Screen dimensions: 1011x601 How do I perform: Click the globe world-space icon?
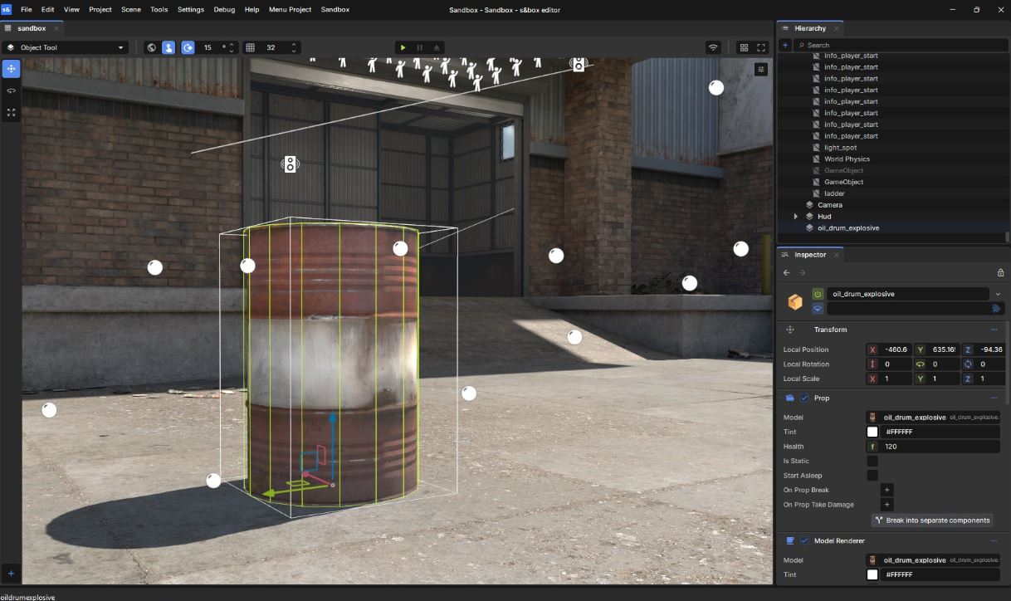pos(151,47)
